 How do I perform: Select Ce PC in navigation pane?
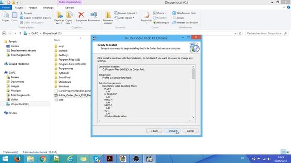point(12,73)
